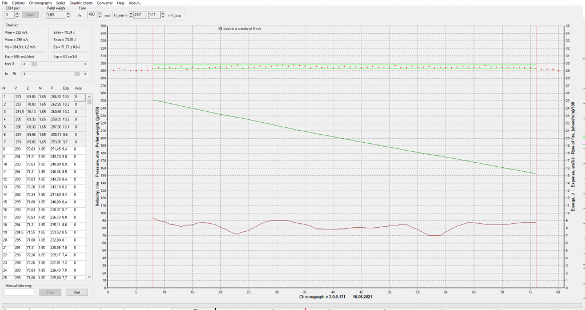Viewport: 585px width, 310px height.
Task: Open the Converter menu
Action: (105, 3)
